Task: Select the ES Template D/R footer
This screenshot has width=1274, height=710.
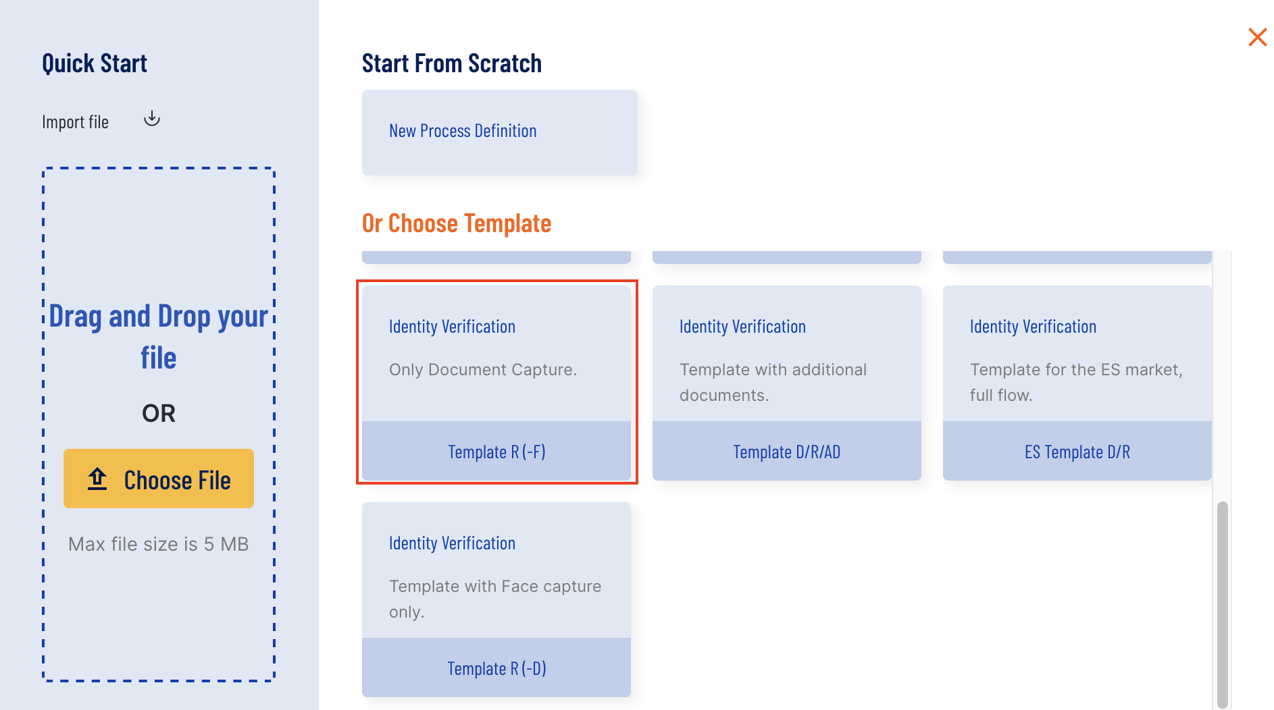Action: tap(1077, 452)
